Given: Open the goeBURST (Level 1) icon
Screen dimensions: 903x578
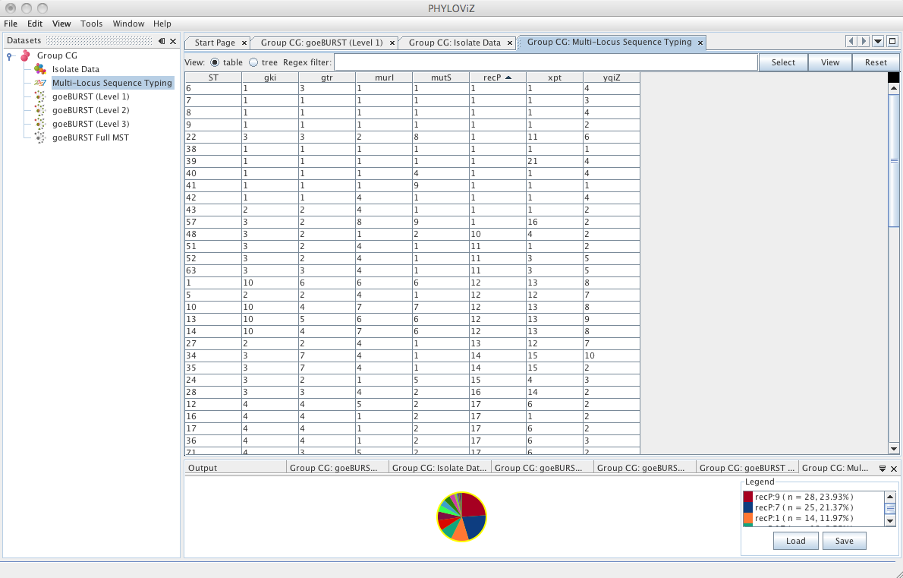Looking at the screenshot, I should click(39, 96).
